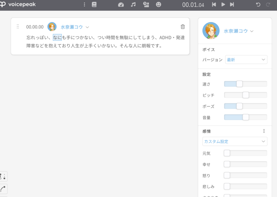Expand the カスタム設定 emotion preset dropdown
The height and width of the screenshot is (197, 277).
coord(235,141)
